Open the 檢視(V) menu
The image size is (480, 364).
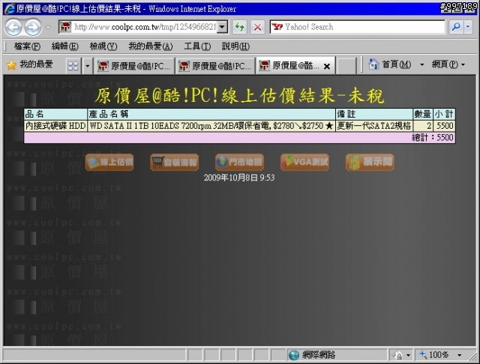pos(103,46)
